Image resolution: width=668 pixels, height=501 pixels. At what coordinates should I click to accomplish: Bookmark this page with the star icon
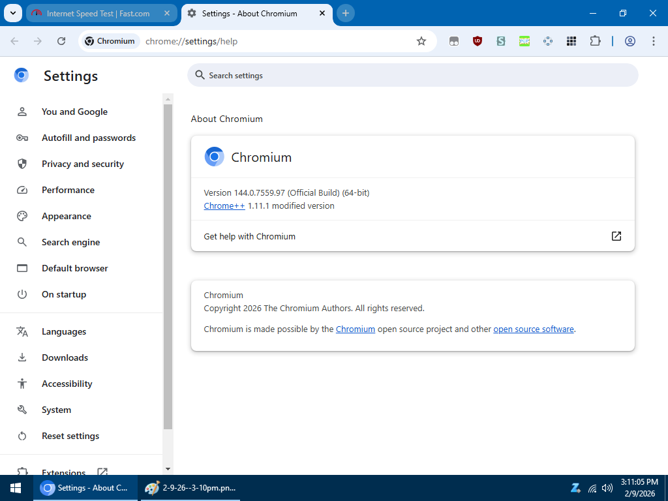(421, 41)
